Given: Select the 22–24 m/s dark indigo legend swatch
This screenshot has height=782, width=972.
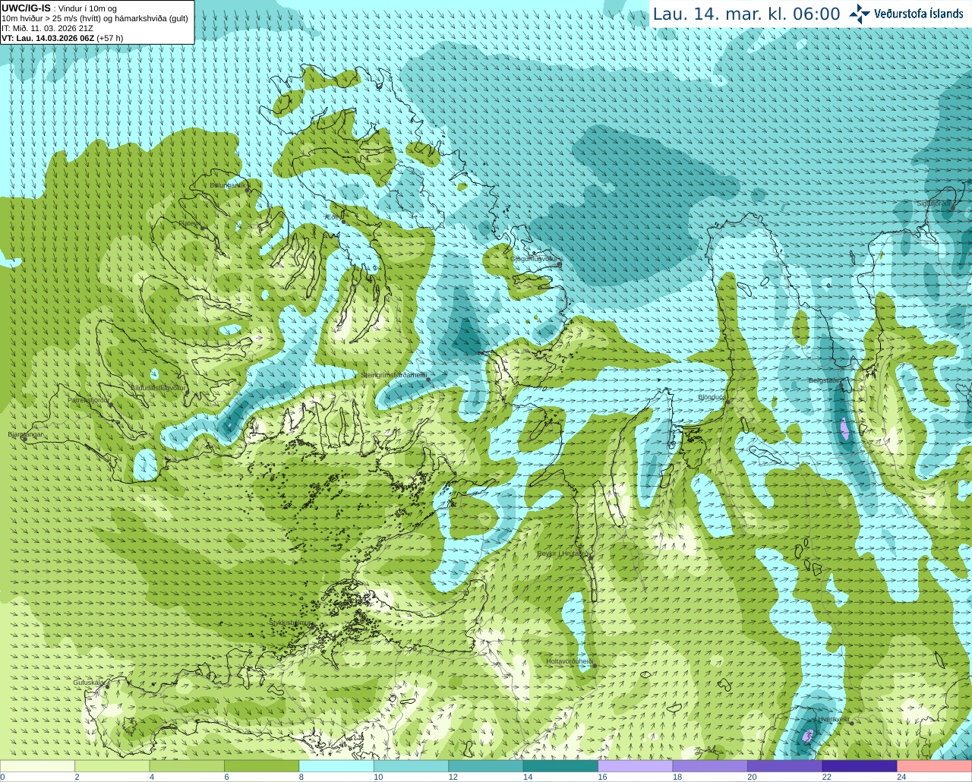Looking at the screenshot, I should click(860, 766).
